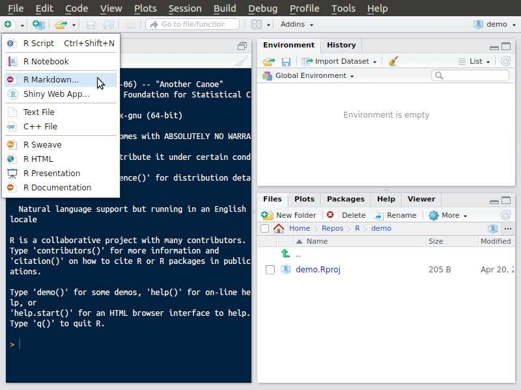521x390 pixels.
Task: Navigate to Repos in the Files breadcrumb
Action: [332, 229]
